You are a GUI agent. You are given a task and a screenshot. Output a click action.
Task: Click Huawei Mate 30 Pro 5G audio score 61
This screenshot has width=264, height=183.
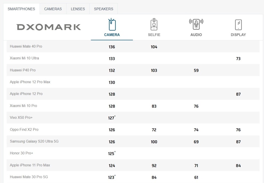(196, 177)
